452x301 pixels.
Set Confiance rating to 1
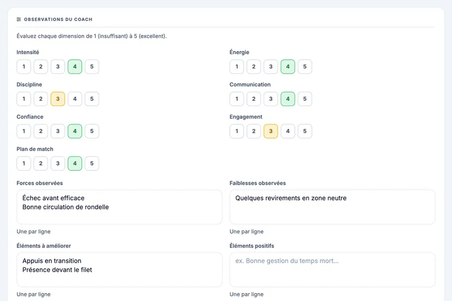click(x=24, y=131)
